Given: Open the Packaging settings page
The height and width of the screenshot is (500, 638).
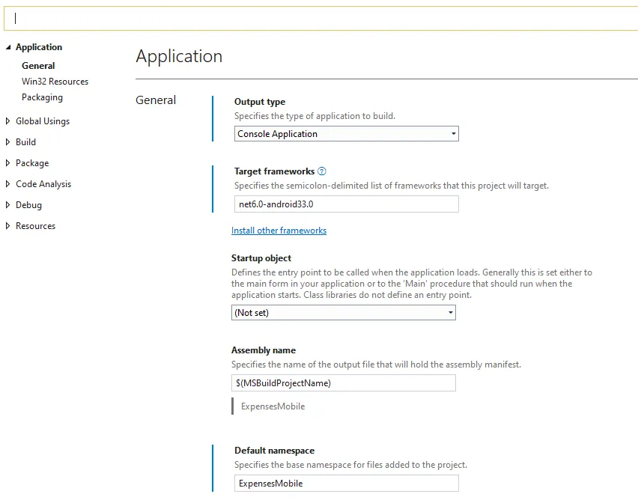Looking at the screenshot, I should [x=42, y=97].
